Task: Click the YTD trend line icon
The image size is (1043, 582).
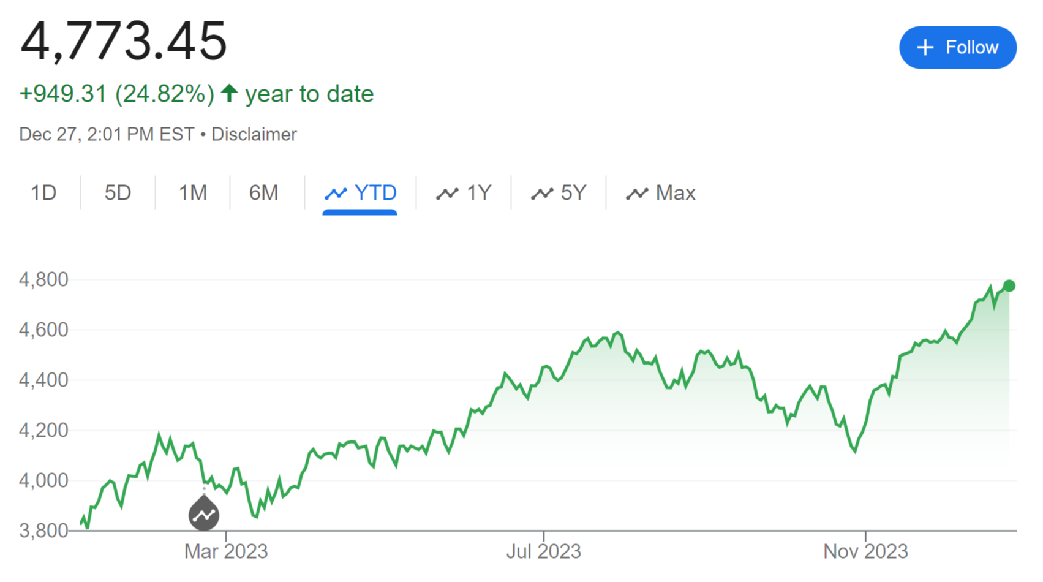Action: (336, 194)
